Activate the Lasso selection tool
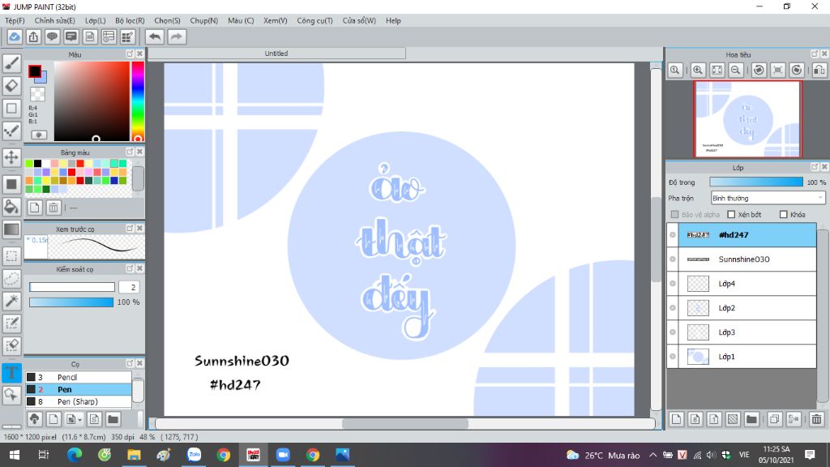Viewport: 830px width, 467px height. 11,279
